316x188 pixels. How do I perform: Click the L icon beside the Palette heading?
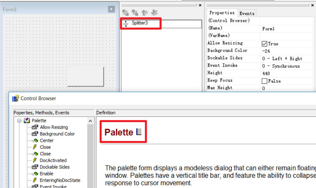click(x=139, y=132)
